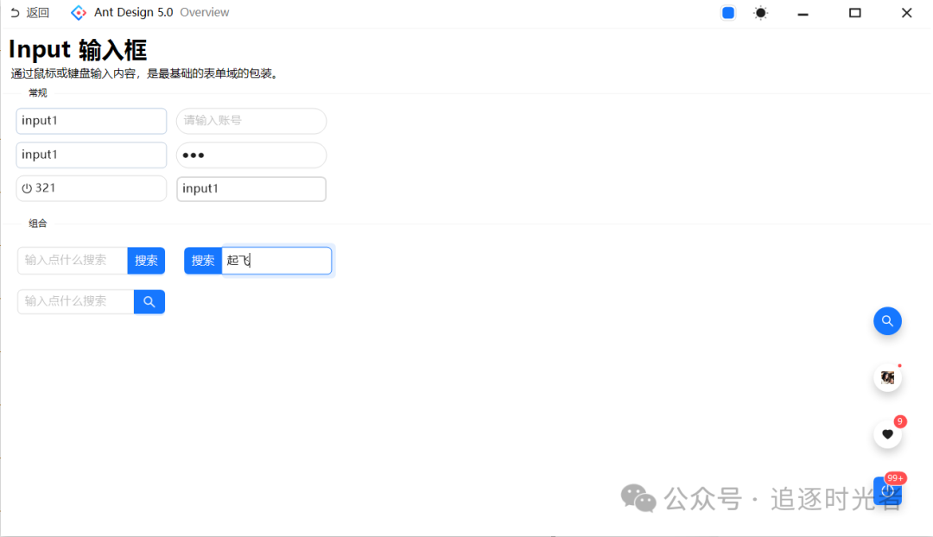Open favorites via heart icon with badge 9

click(x=887, y=434)
